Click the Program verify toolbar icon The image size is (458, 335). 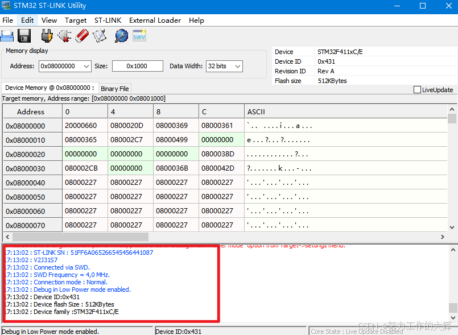[100, 36]
